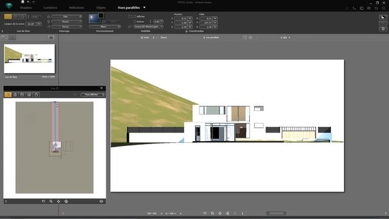Click the icon right of preview pan
Screen dimensions: 389x219
(227, 214)
